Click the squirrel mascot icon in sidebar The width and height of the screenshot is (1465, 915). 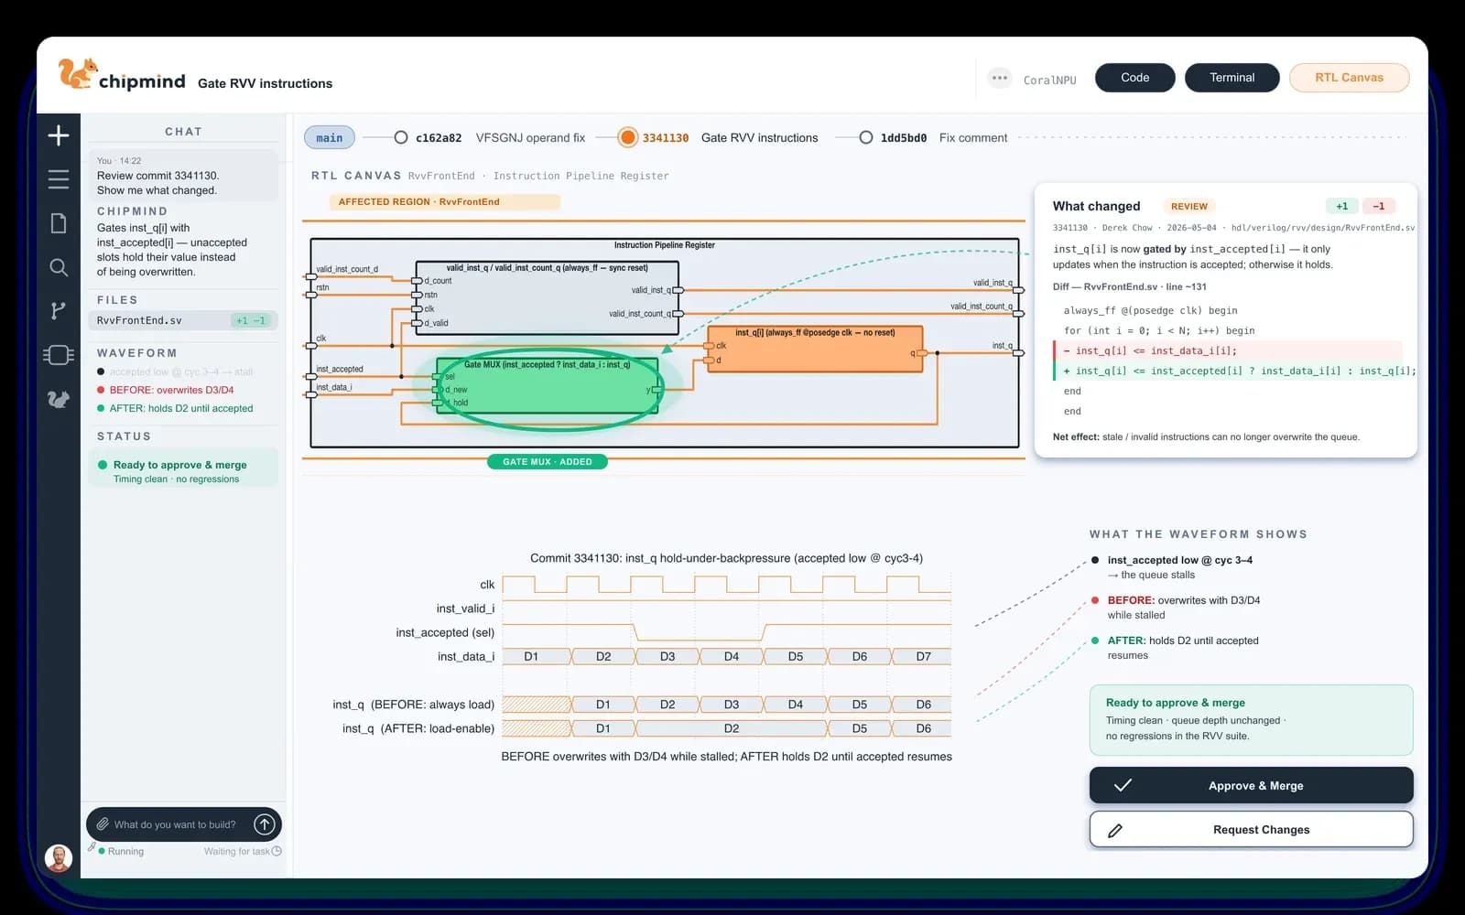[59, 399]
